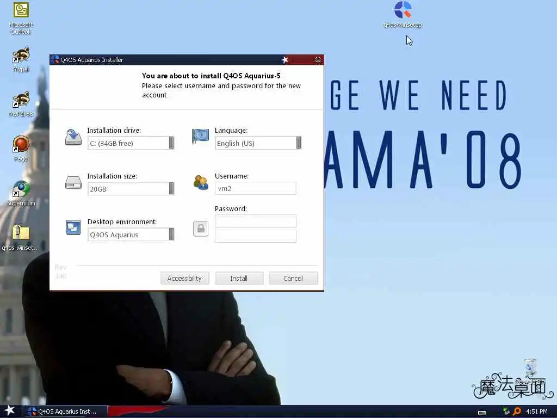Click the Rev 346 version text
557x418 pixels.
(x=61, y=272)
